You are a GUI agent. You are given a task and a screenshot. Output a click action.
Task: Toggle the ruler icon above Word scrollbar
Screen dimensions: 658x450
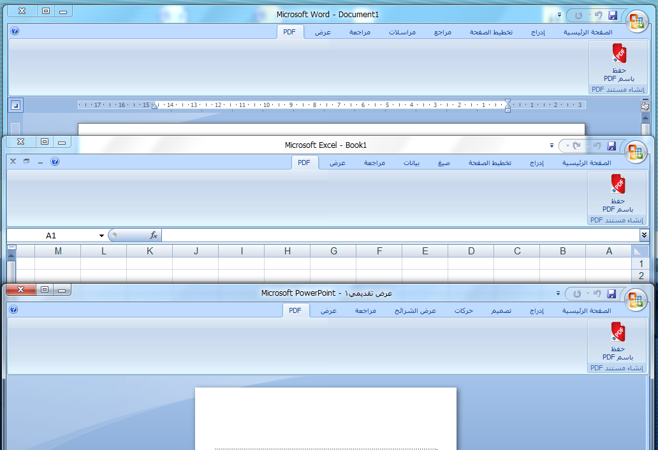coord(645,106)
